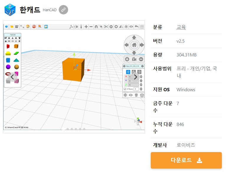Select the orange cube shape in palette

16,46
